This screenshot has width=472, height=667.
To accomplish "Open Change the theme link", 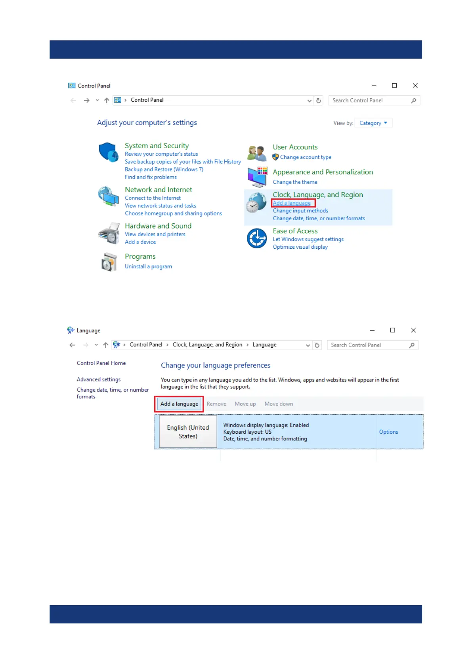I will click(295, 182).
